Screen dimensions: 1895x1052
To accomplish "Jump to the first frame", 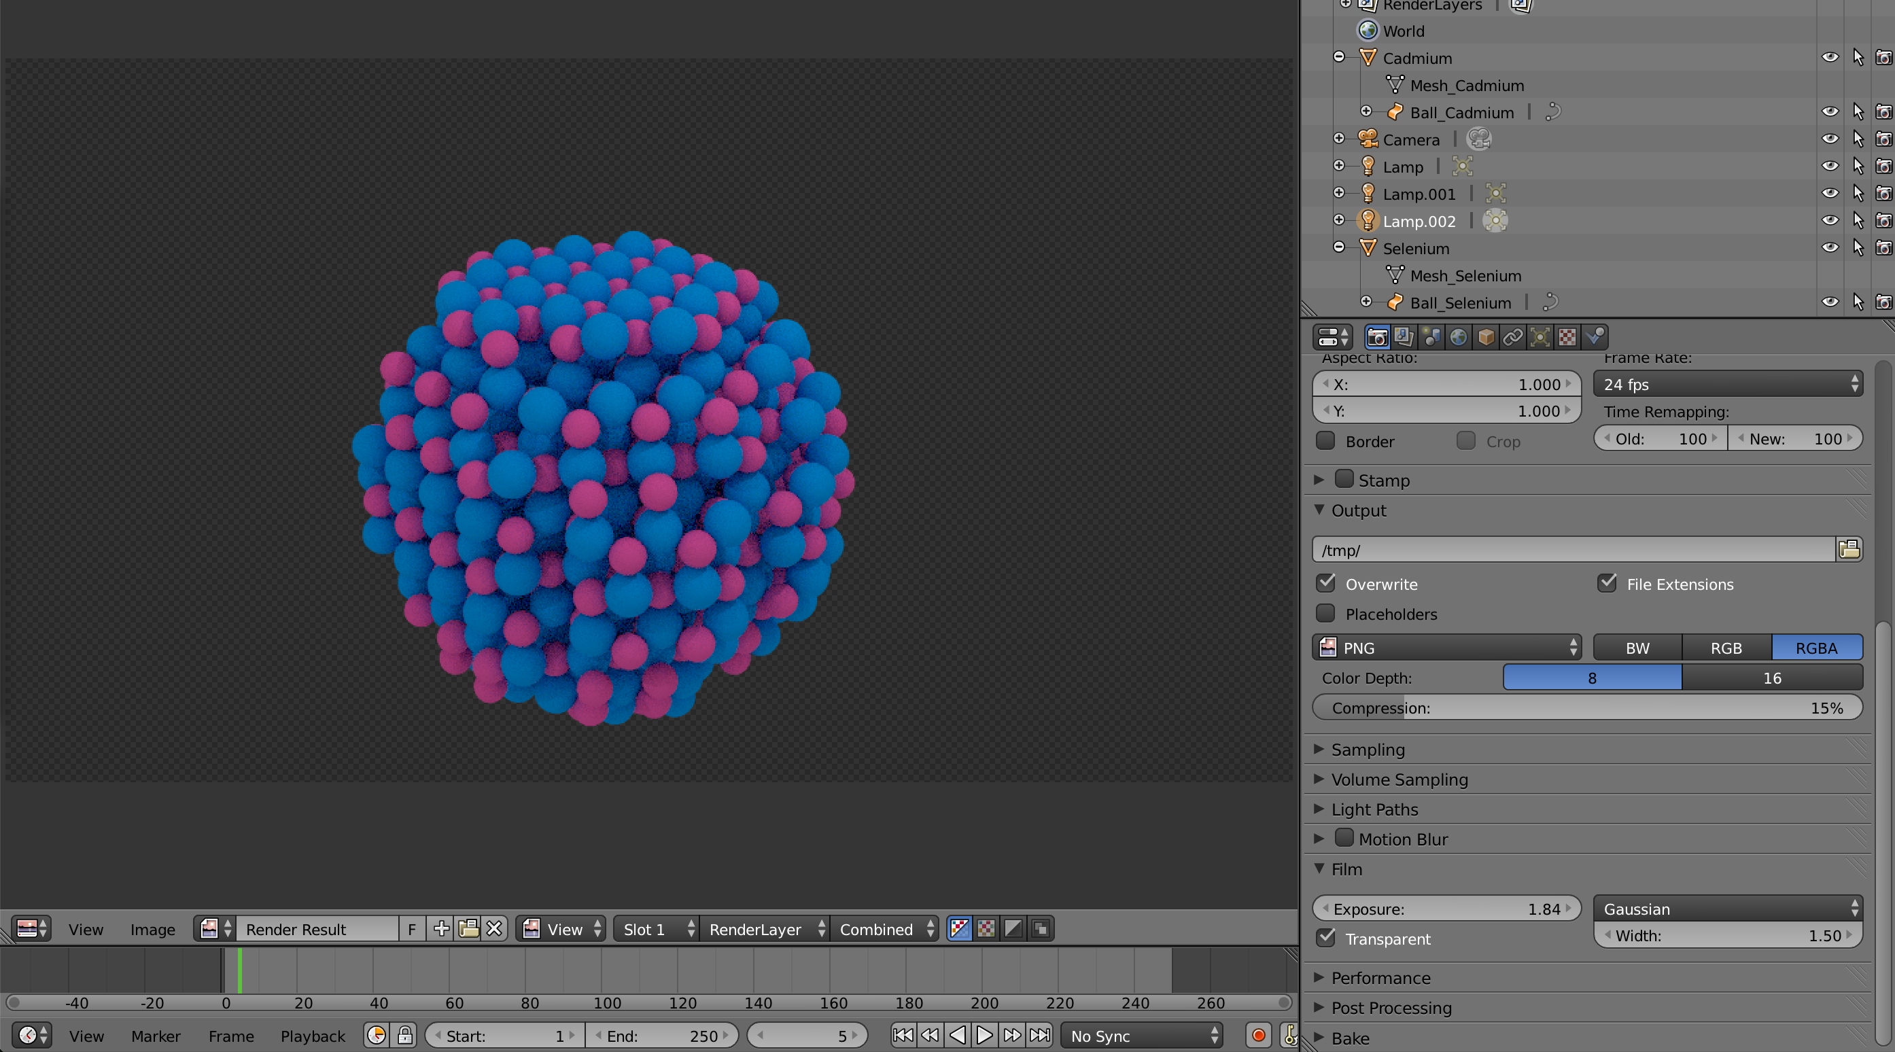I will click(903, 1035).
